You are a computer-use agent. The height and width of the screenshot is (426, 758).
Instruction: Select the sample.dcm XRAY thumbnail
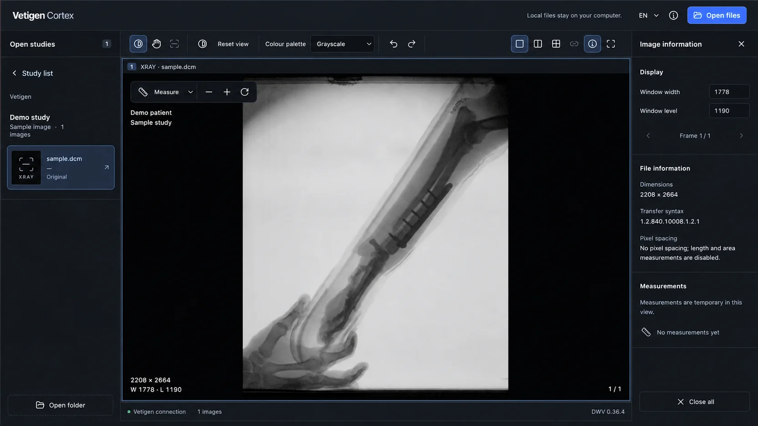pyautogui.click(x=26, y=167)
